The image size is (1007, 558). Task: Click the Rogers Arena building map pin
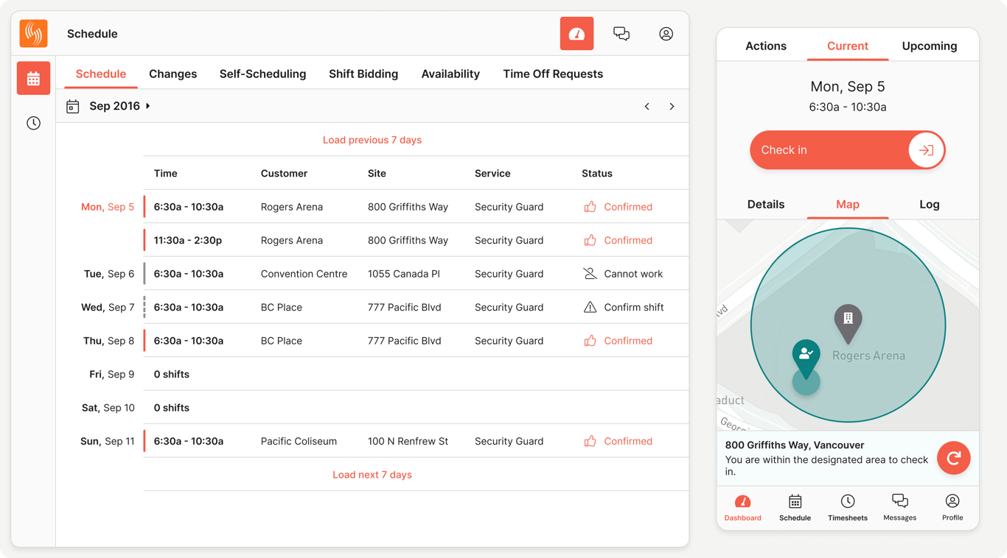(848, 323)
